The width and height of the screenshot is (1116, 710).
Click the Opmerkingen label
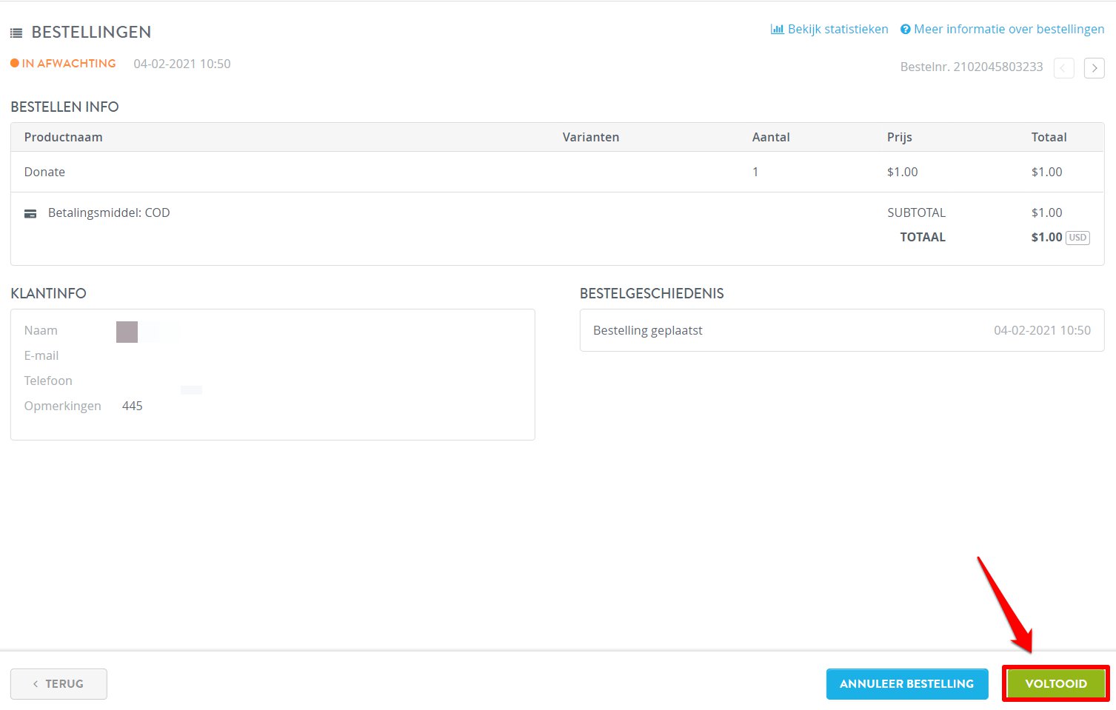point(62,406)
